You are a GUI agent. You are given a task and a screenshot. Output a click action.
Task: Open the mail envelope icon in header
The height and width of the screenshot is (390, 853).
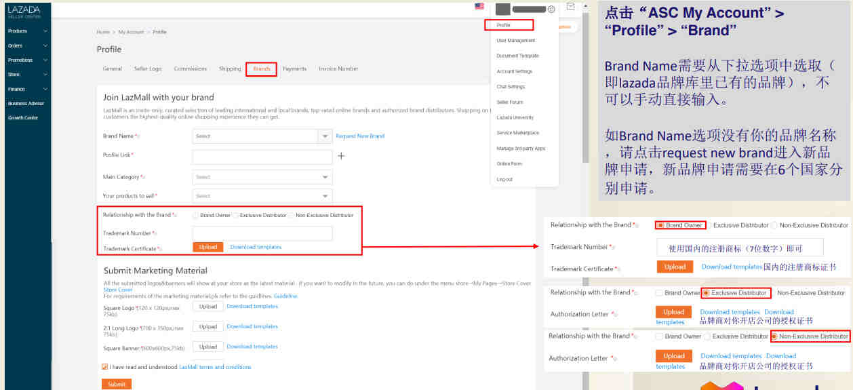click(x=570, y=7)
